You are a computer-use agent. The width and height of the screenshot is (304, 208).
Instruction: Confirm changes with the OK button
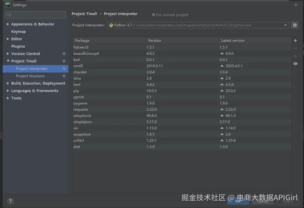(238, 201)
